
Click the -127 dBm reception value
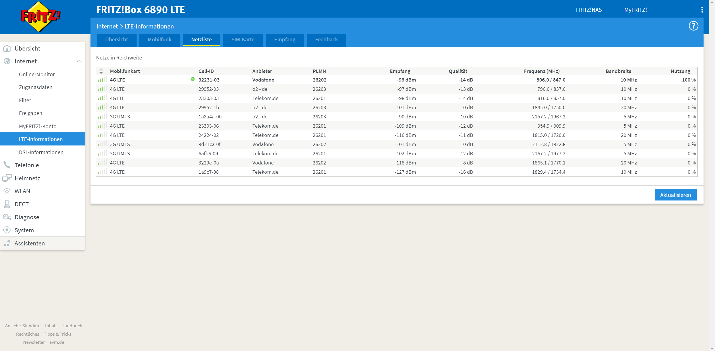(x=405, y=172)
